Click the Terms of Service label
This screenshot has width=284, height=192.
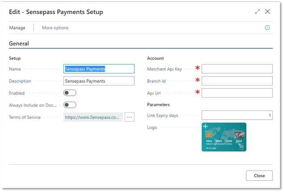click(x=25, y=117)
